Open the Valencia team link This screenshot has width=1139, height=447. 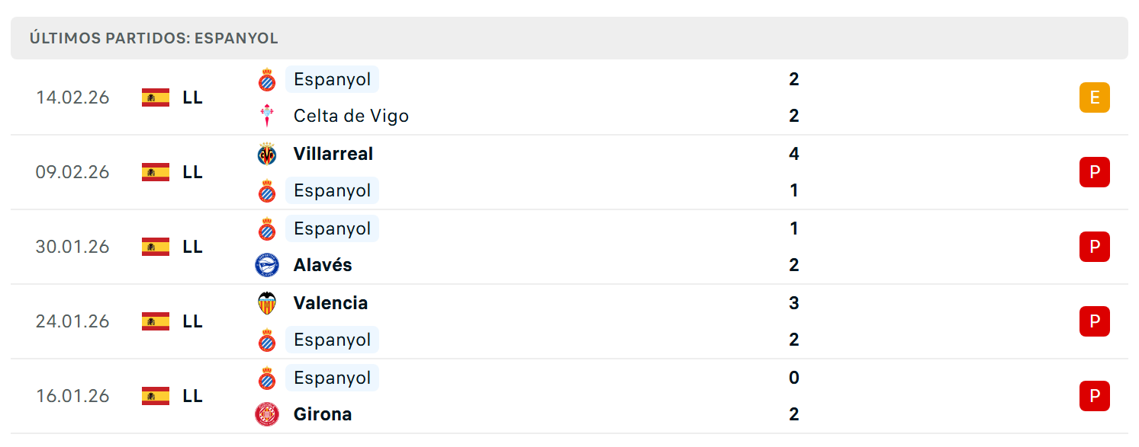tap(330, 303)
